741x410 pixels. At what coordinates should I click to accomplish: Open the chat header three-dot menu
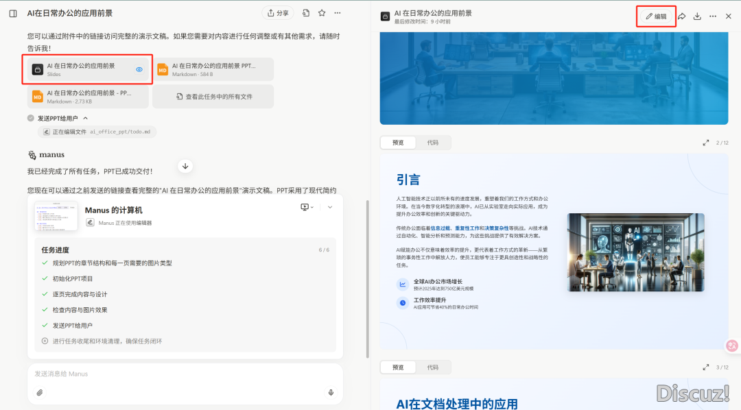[x=337, y=13]
